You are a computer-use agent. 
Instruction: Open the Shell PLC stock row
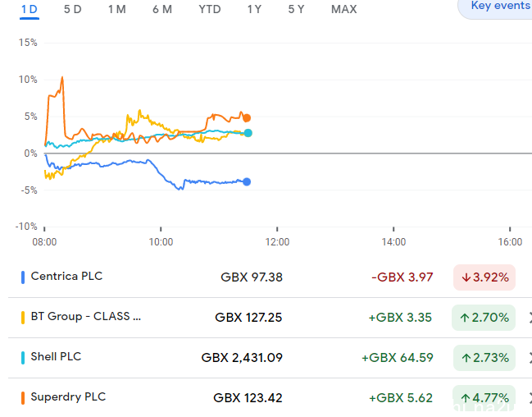[x=270, y=358]
